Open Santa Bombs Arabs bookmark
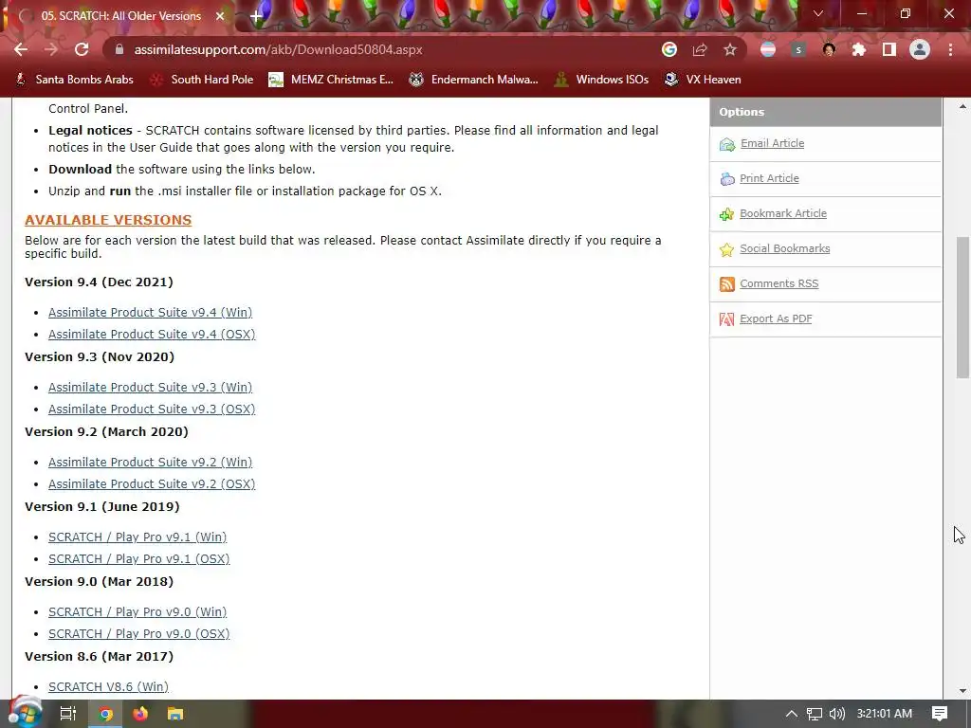This screenshot has height=728, width=971. tap(74, 80)
